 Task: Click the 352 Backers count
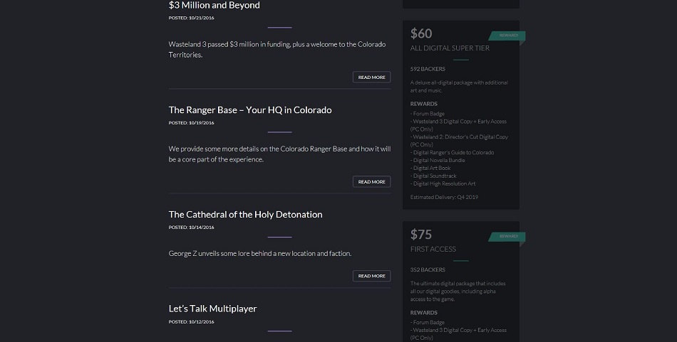point(428,270)
